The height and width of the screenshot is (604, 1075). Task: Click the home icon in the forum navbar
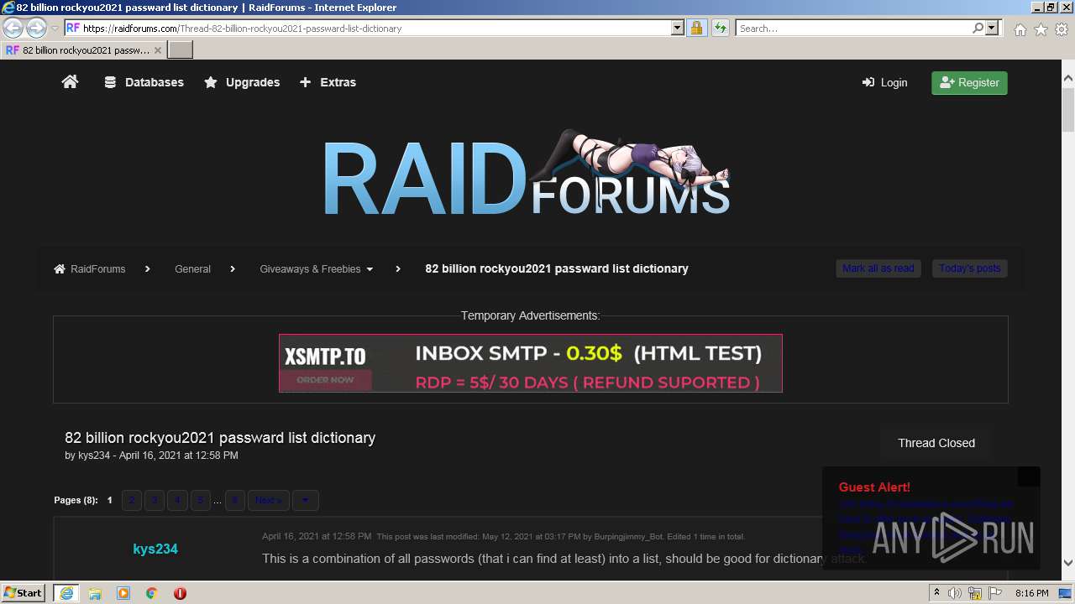tap(70, 81)
